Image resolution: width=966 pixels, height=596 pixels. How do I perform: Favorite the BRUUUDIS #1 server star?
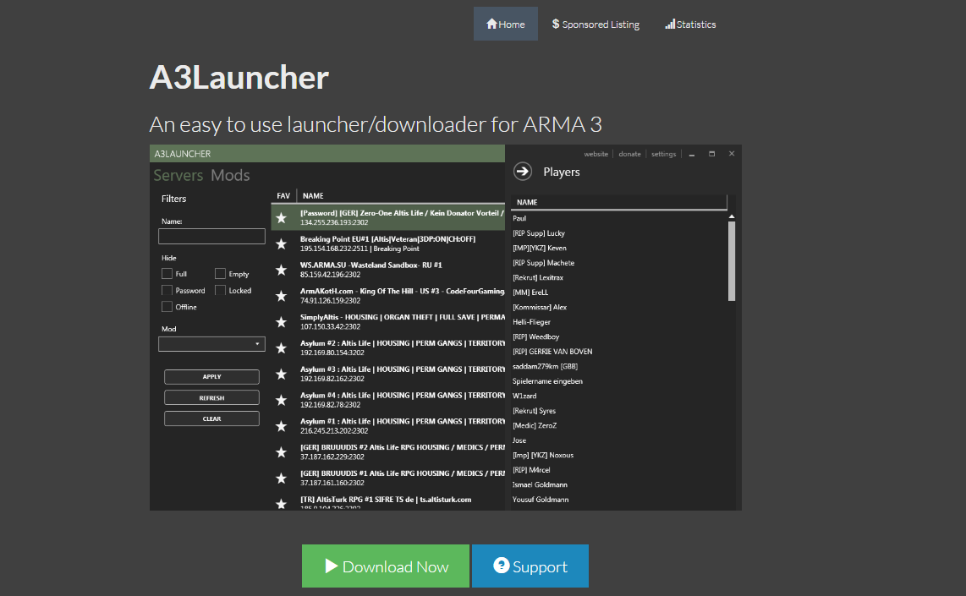282,478
